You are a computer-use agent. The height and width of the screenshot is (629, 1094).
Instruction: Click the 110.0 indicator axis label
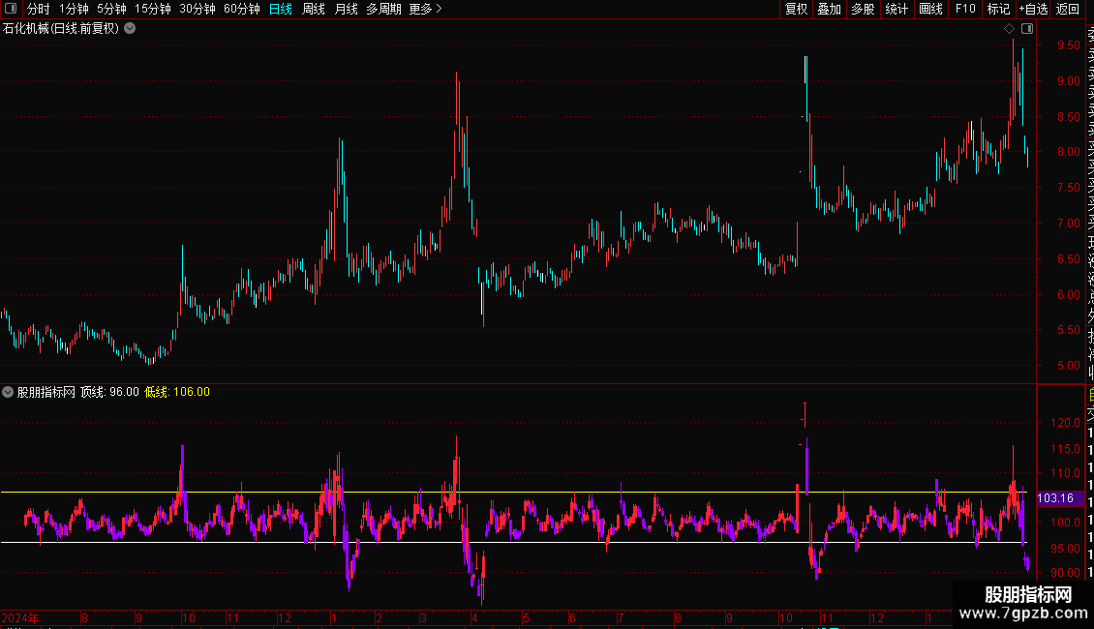pyautogui.click(x=1065, y=473)
